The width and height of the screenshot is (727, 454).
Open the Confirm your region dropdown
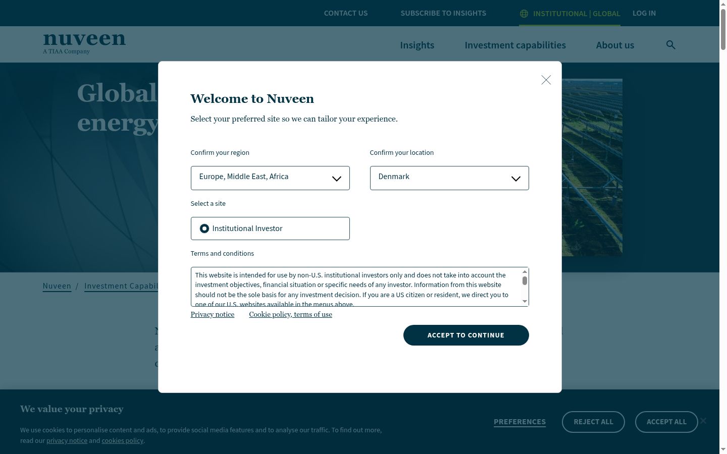click(x=270, y=178)
